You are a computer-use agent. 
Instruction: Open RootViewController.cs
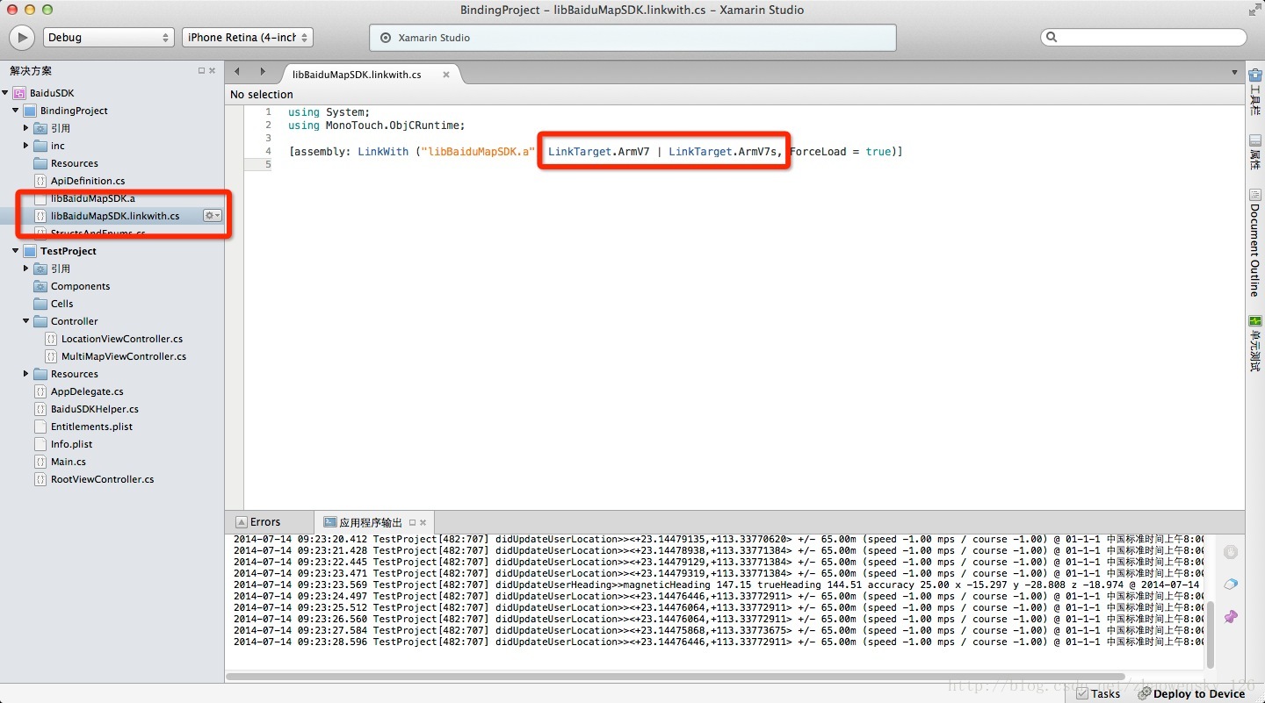point(102,479)
